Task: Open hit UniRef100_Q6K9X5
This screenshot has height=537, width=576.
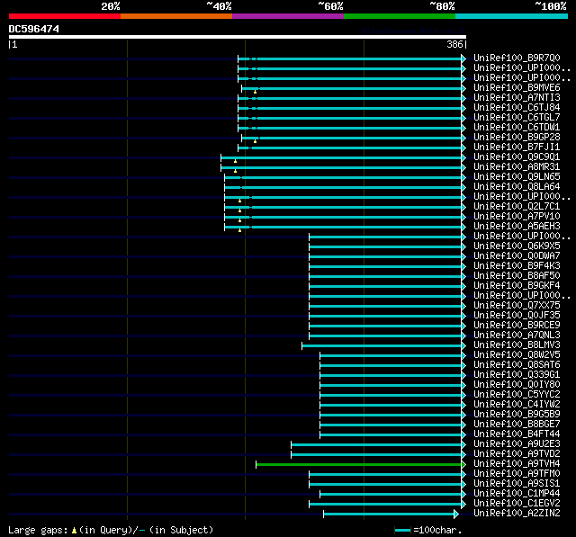Action: (x=517, y=246)
